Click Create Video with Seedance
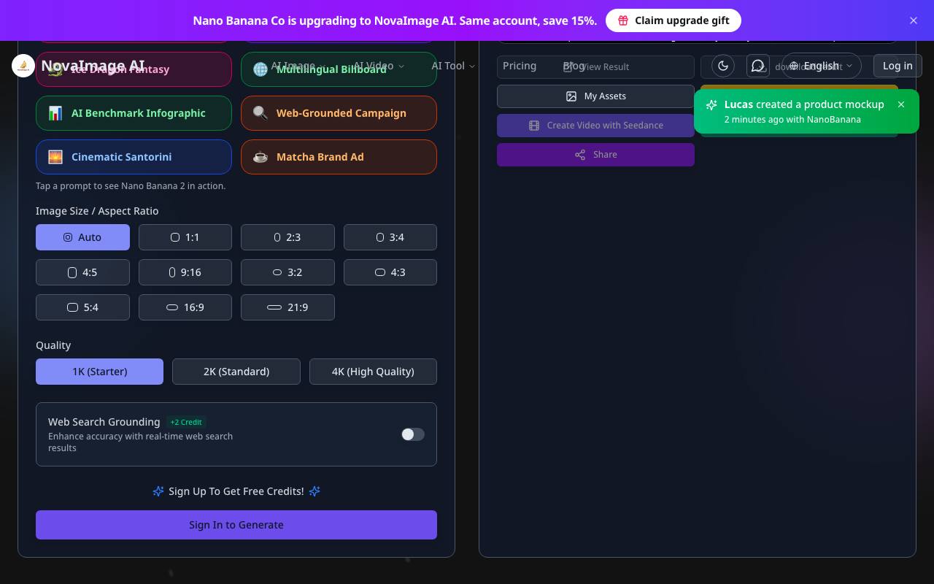Screen dimensions: 934x584 (595, 126)
